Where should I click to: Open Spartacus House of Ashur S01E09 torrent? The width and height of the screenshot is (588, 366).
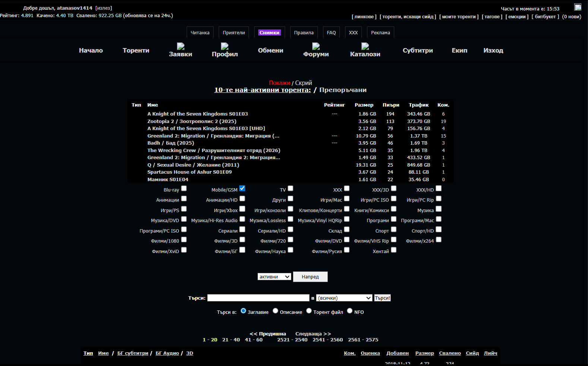(190, 172)
